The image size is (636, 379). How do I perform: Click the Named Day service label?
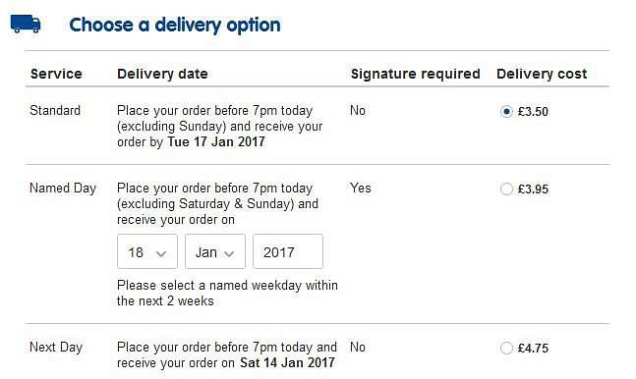click(63, 189)
